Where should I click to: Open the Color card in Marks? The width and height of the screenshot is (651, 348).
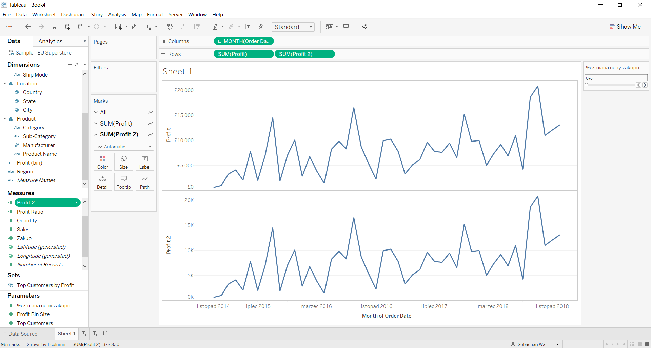point(103,162)
